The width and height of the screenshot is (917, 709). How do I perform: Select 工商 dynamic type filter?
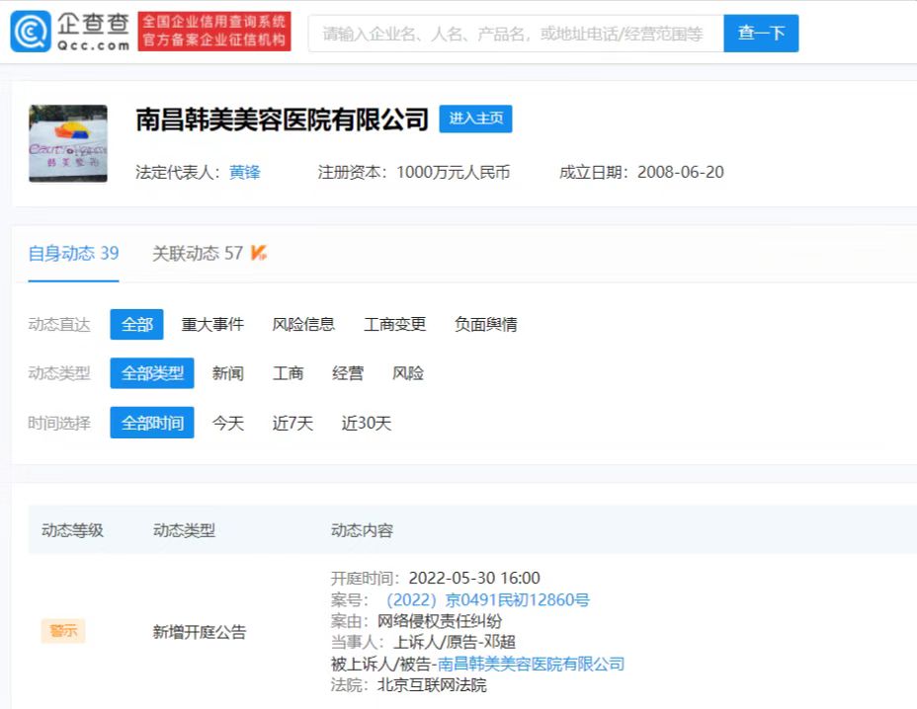tap(288, 373)
